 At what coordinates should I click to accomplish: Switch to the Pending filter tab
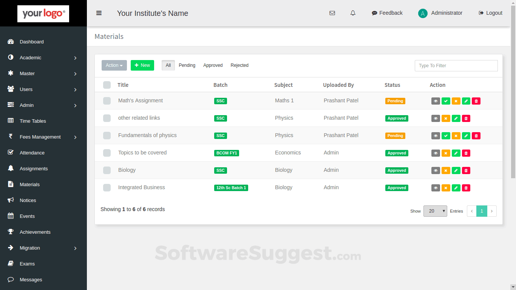187,65
